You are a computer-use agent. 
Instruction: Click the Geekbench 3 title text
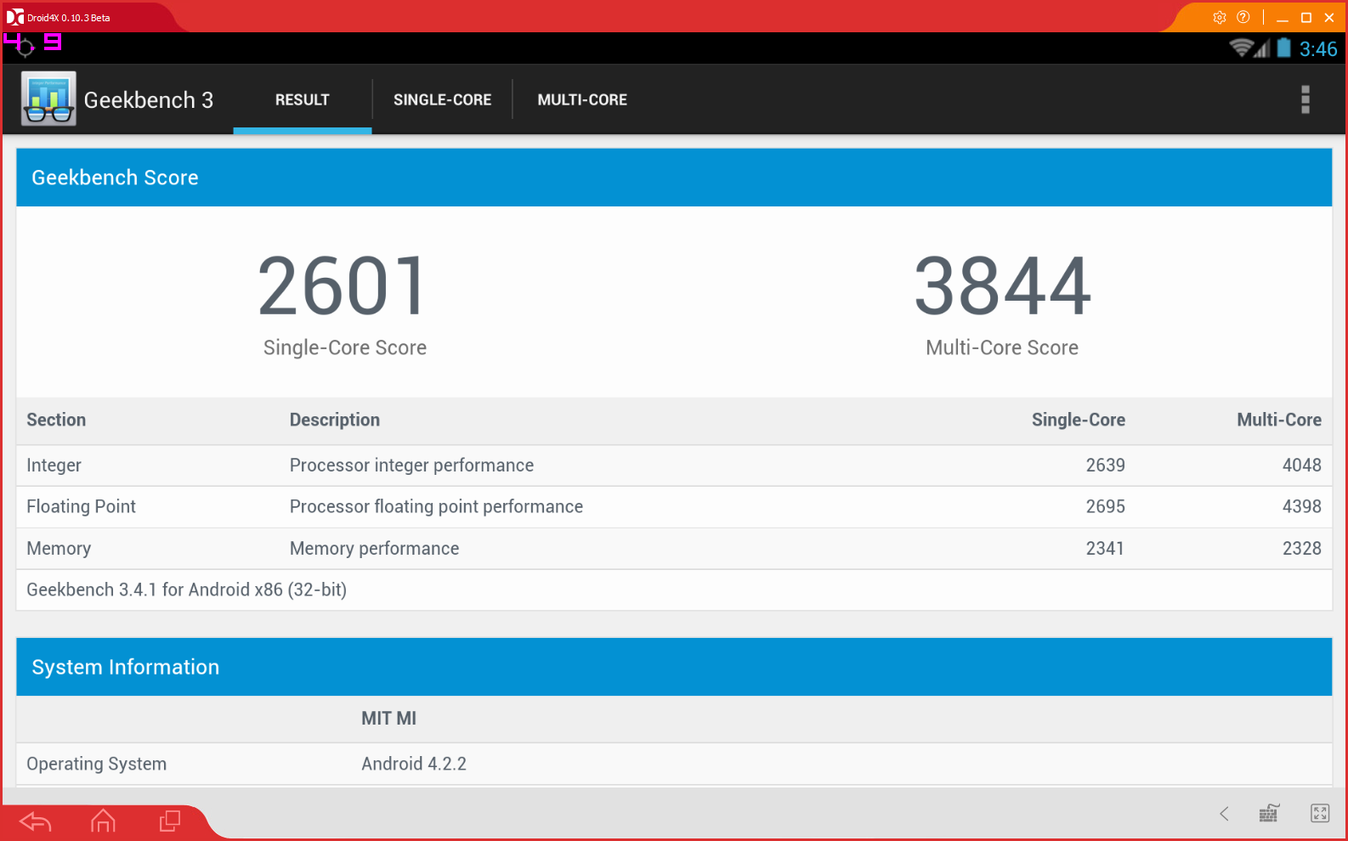[149, 100]
